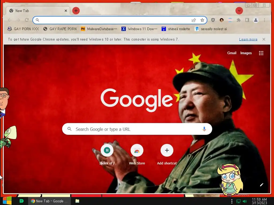The image size is (274, 205).
Task: Select the New Tab - Google taskbar button
Action: pyautogui.click(x=49, y=201)
